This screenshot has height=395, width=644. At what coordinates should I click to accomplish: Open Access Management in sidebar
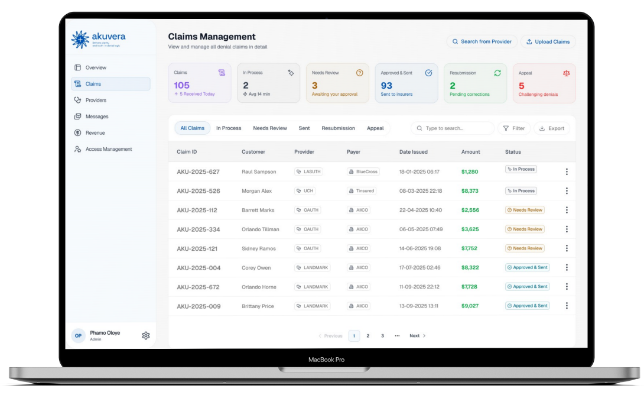tap(108, 149)
